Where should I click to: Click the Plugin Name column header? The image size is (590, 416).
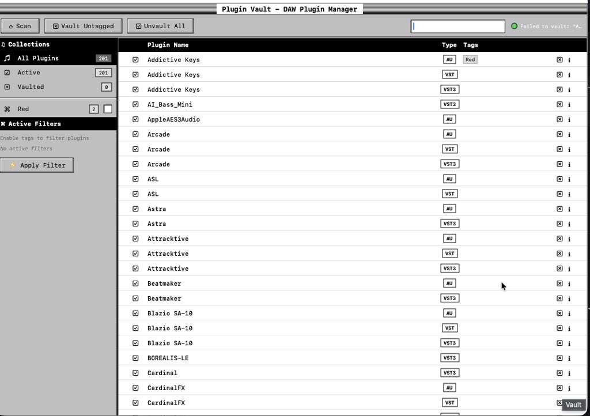pyautogui.click(x=168, y=45)
